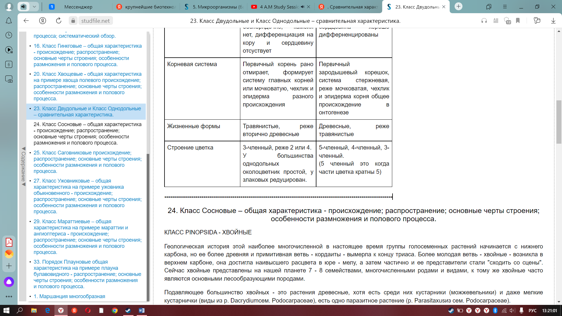
Task: Switch to the Мессенджер tab
Action: tap(78, 7)
